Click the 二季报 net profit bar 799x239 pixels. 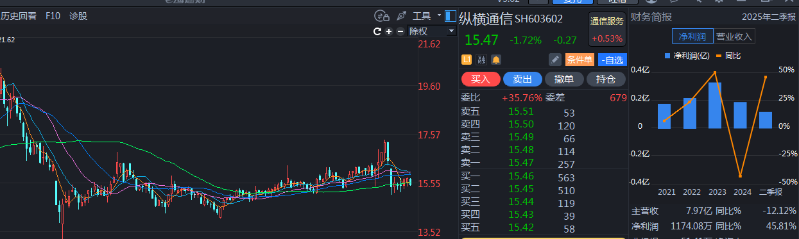point(766,120)
